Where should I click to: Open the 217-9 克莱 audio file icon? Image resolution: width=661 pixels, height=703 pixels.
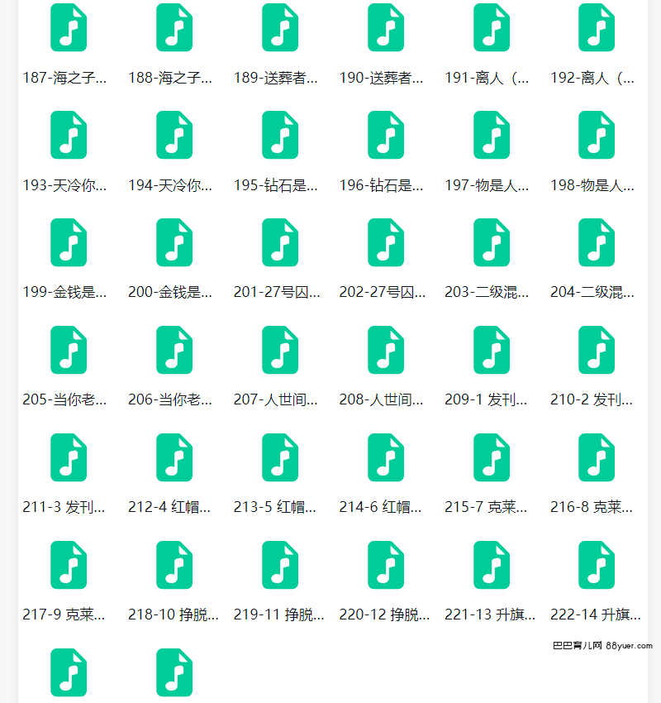point(69,565)
